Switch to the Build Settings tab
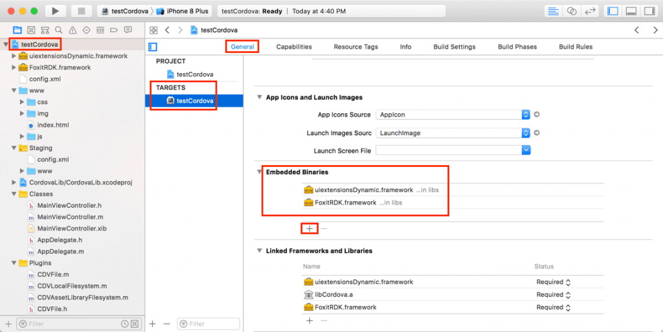 454,47
